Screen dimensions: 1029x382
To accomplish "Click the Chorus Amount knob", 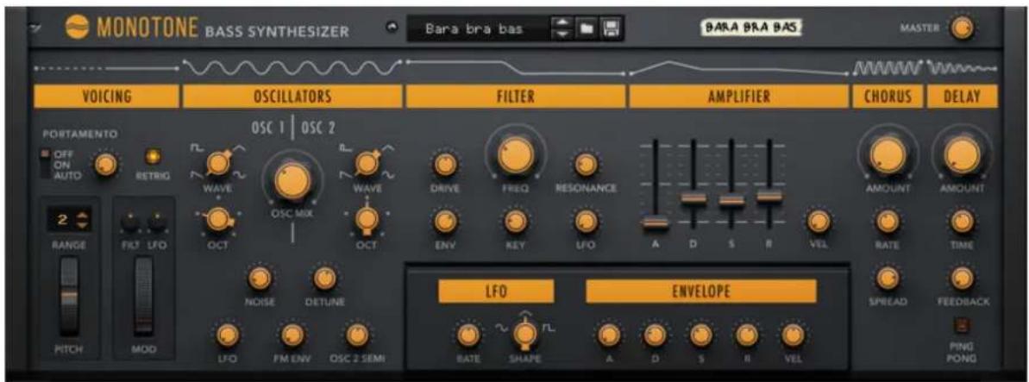I will pos(888,155).
